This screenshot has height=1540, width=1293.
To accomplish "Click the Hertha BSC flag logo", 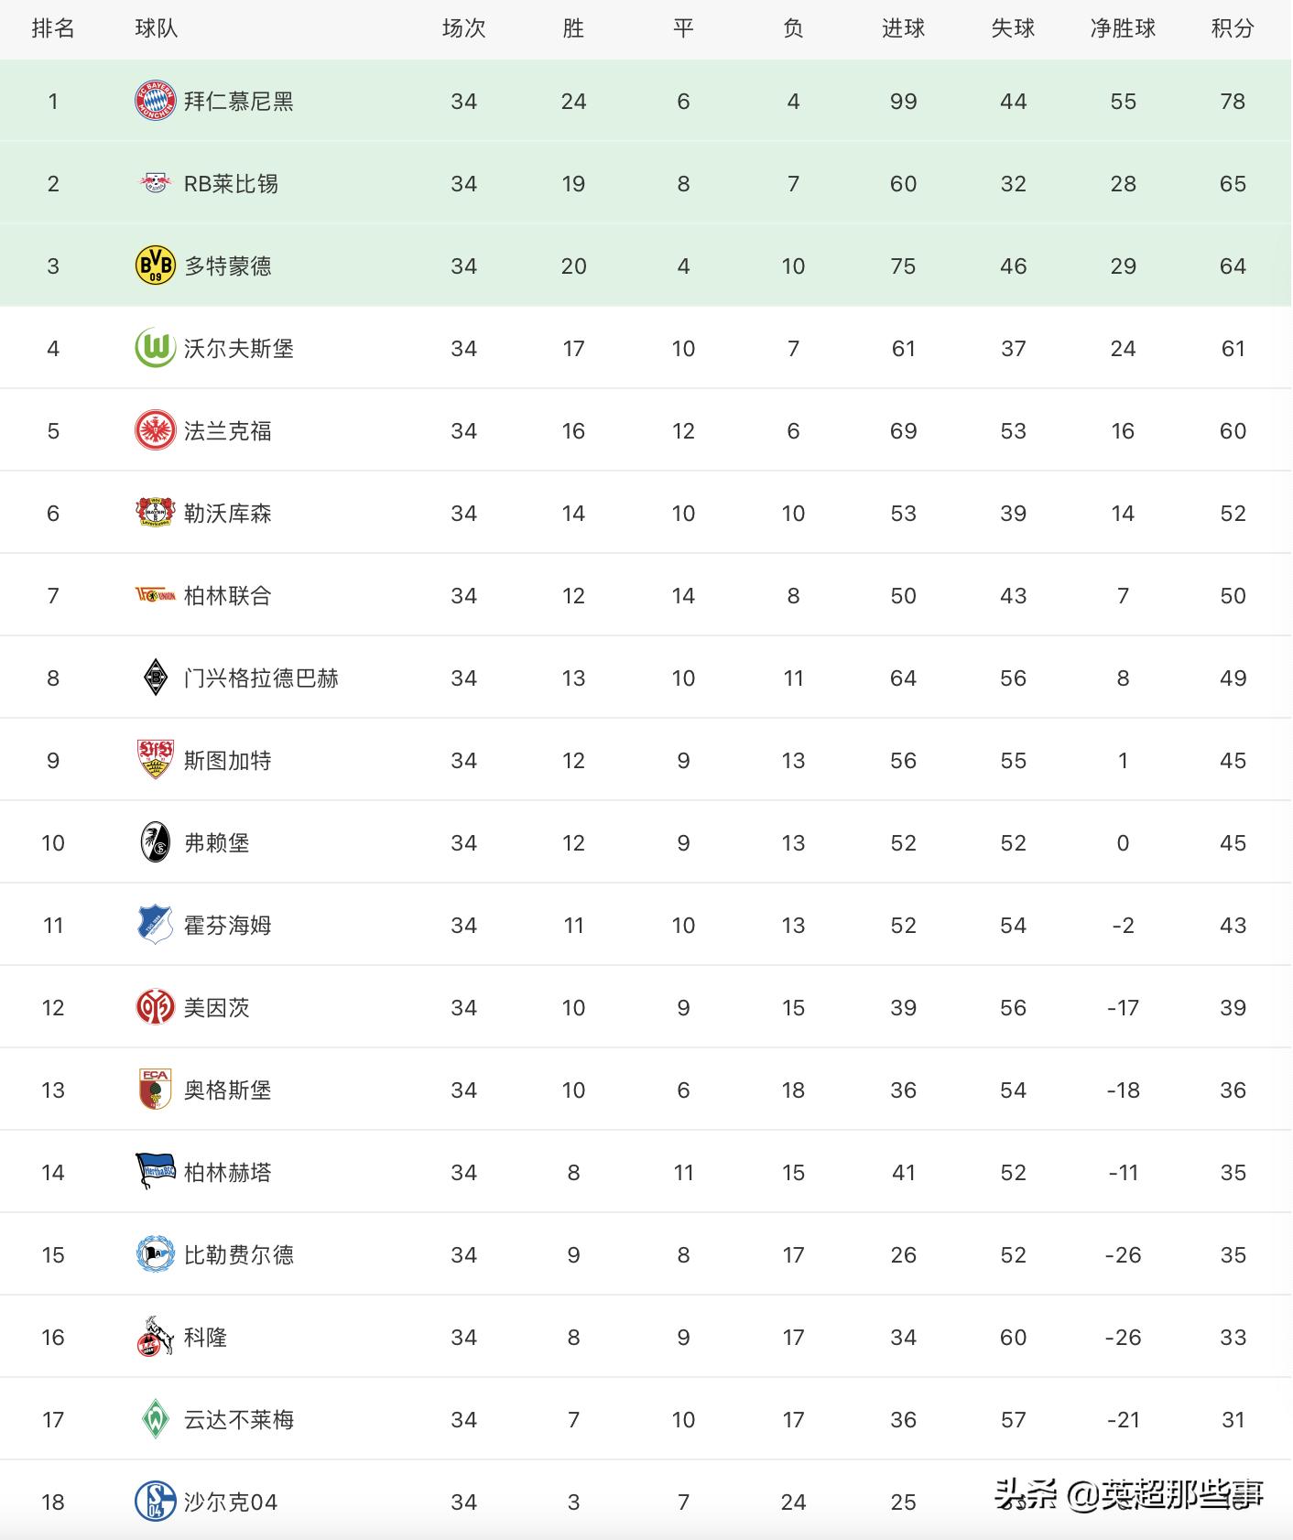I will 155,1171.
